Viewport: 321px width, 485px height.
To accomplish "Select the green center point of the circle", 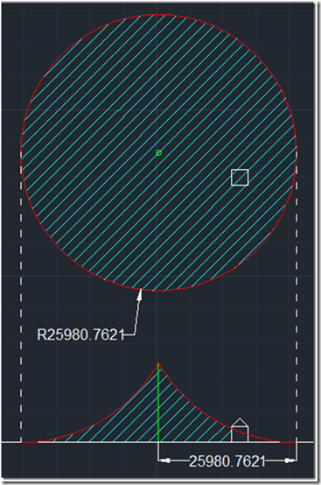I will (x=158, y=153).
